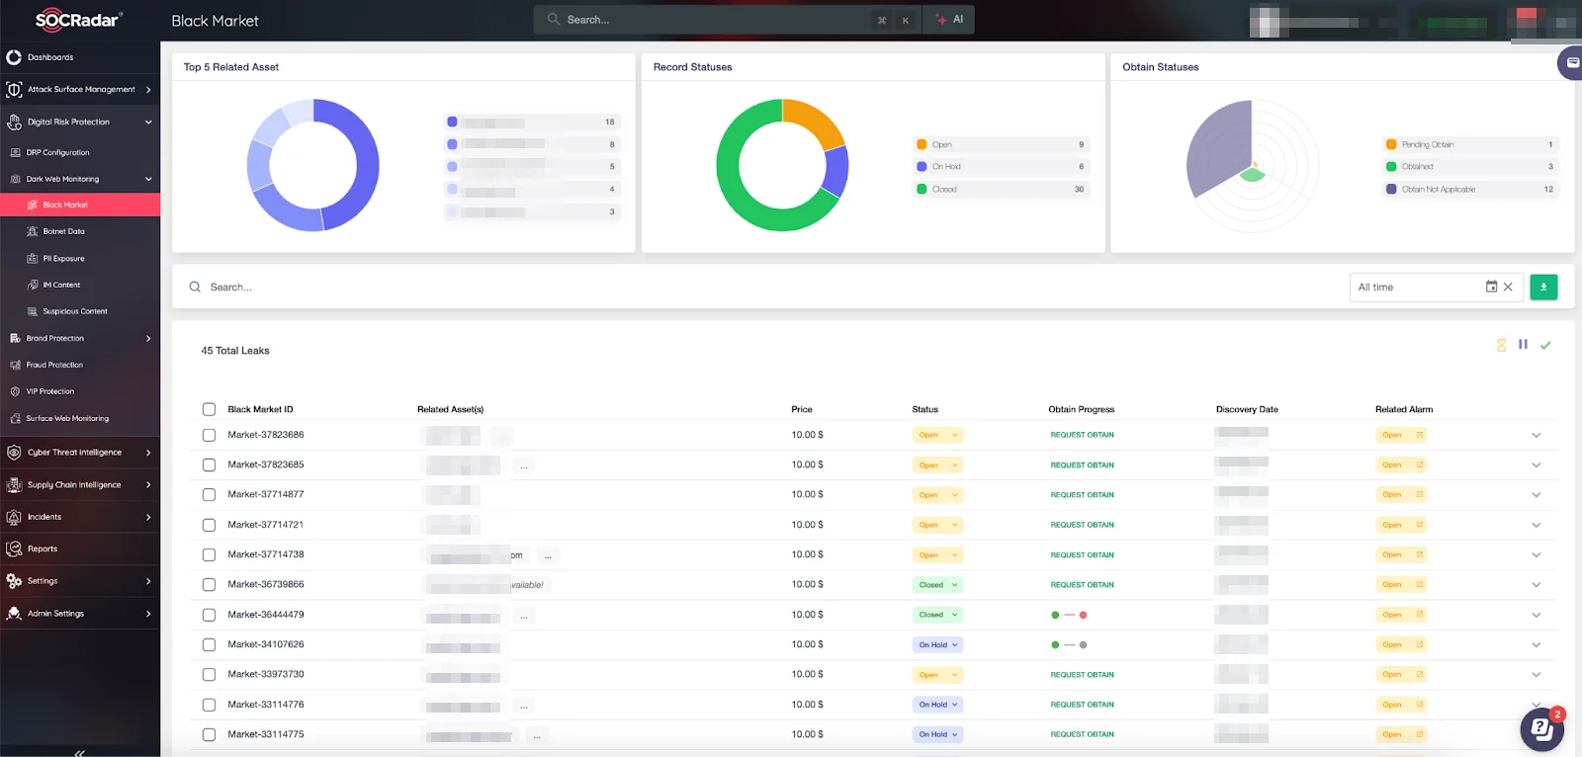
Task: Expand row details for Market-37714721
Action: pos(1537,525)
